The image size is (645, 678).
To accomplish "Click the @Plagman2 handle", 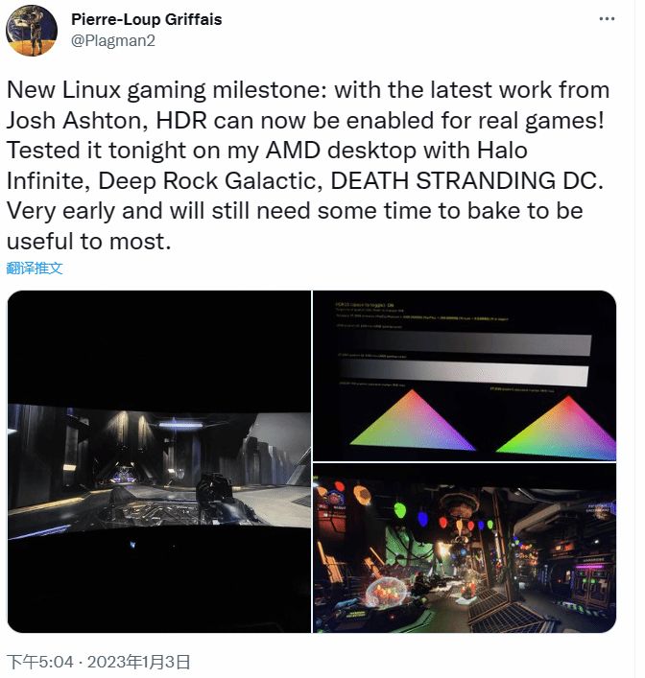I will click(112, 40).
